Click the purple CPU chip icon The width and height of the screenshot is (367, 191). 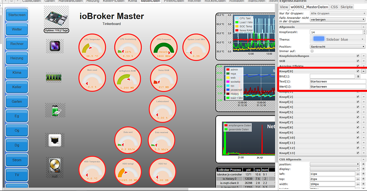pos(55,46)
